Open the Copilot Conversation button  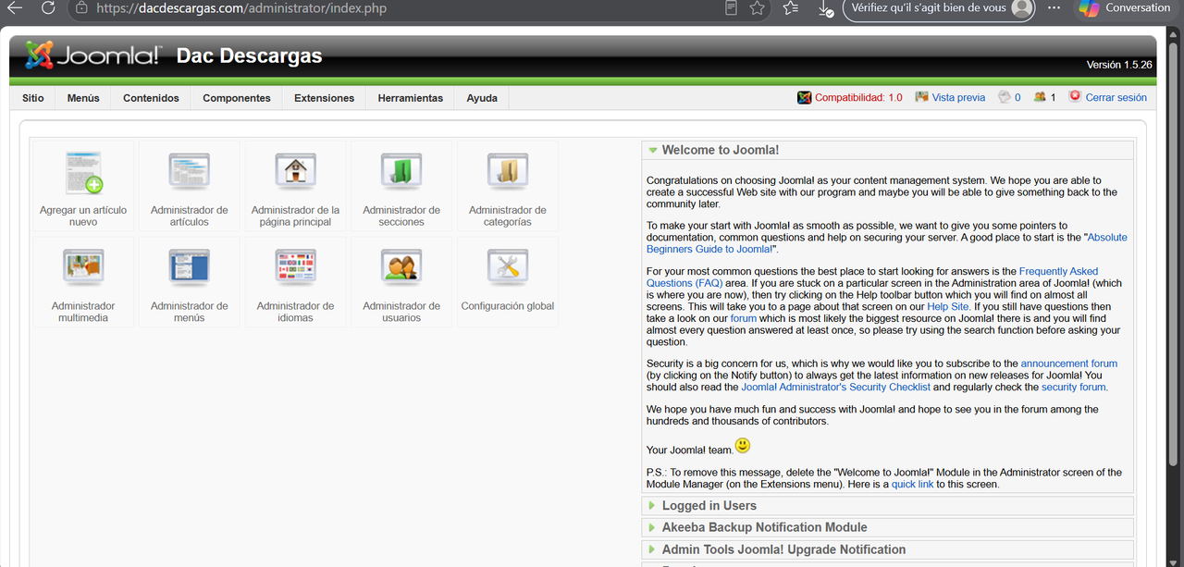(1128, 8)
